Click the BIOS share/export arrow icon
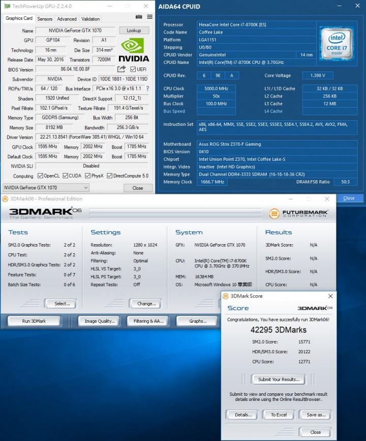 point(121,69)
